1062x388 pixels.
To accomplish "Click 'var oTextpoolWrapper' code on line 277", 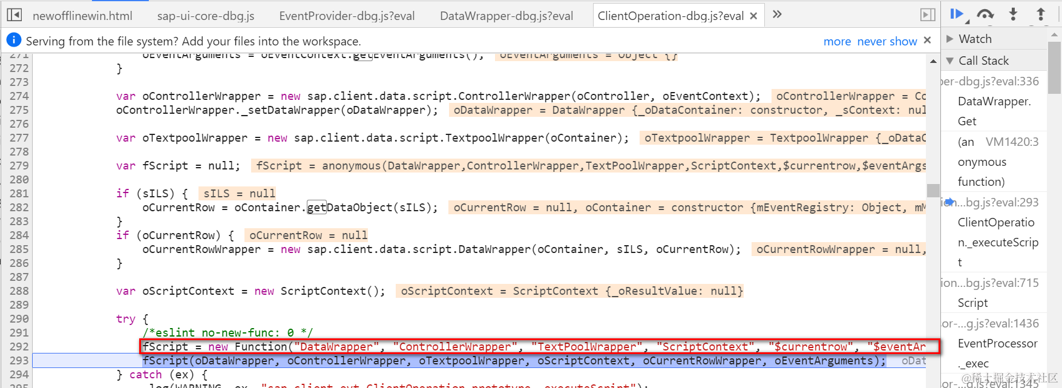I will pos(182,137).
